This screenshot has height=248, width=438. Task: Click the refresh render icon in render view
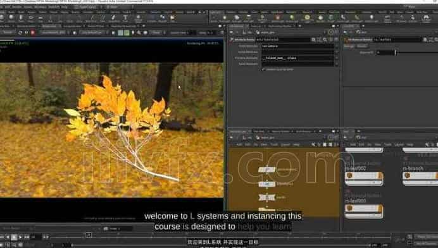20,33
